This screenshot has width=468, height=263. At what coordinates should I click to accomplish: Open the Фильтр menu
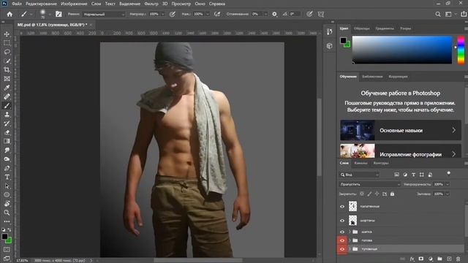tap(151, 4)
